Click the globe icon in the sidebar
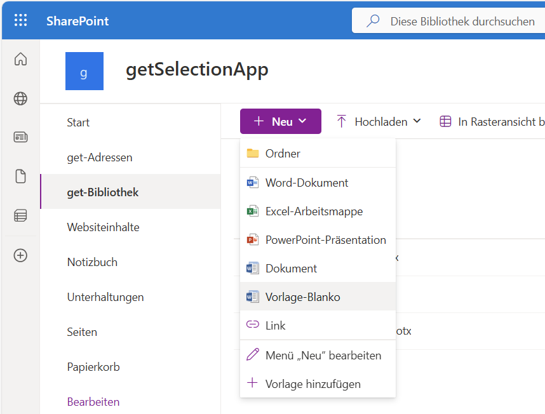 point(20,99)
